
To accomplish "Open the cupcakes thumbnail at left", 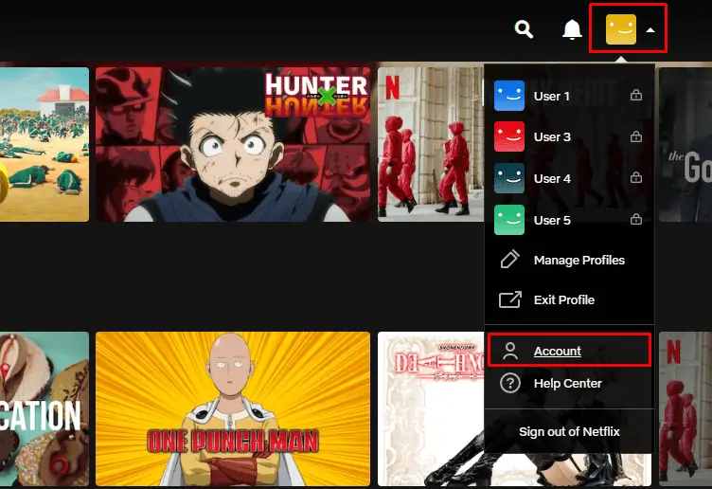I will 44,408.
